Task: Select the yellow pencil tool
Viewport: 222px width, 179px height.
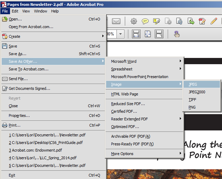Action: tap(214, 21)
